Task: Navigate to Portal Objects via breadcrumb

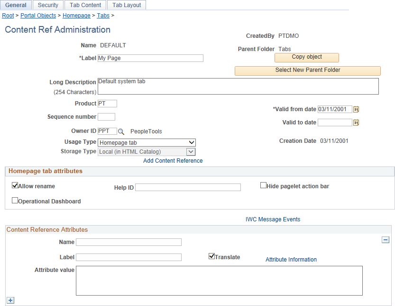Action: (38, 15)
